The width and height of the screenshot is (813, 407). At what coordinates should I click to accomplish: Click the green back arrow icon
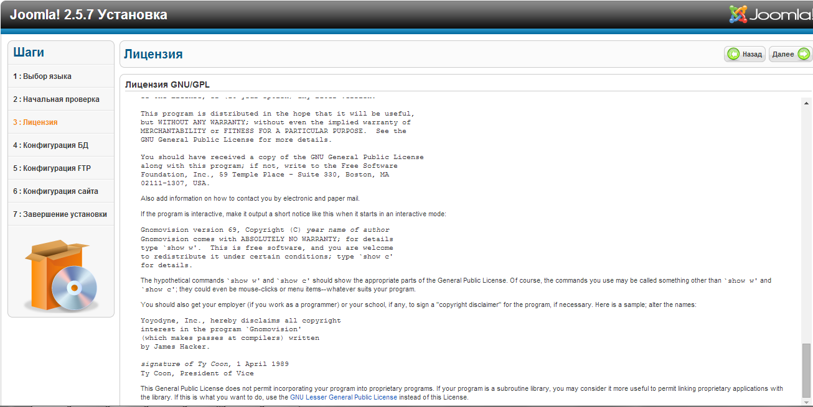(734, 54)
